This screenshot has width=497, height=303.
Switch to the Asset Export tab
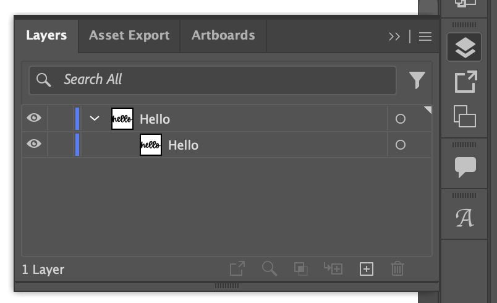coord(129,35)
